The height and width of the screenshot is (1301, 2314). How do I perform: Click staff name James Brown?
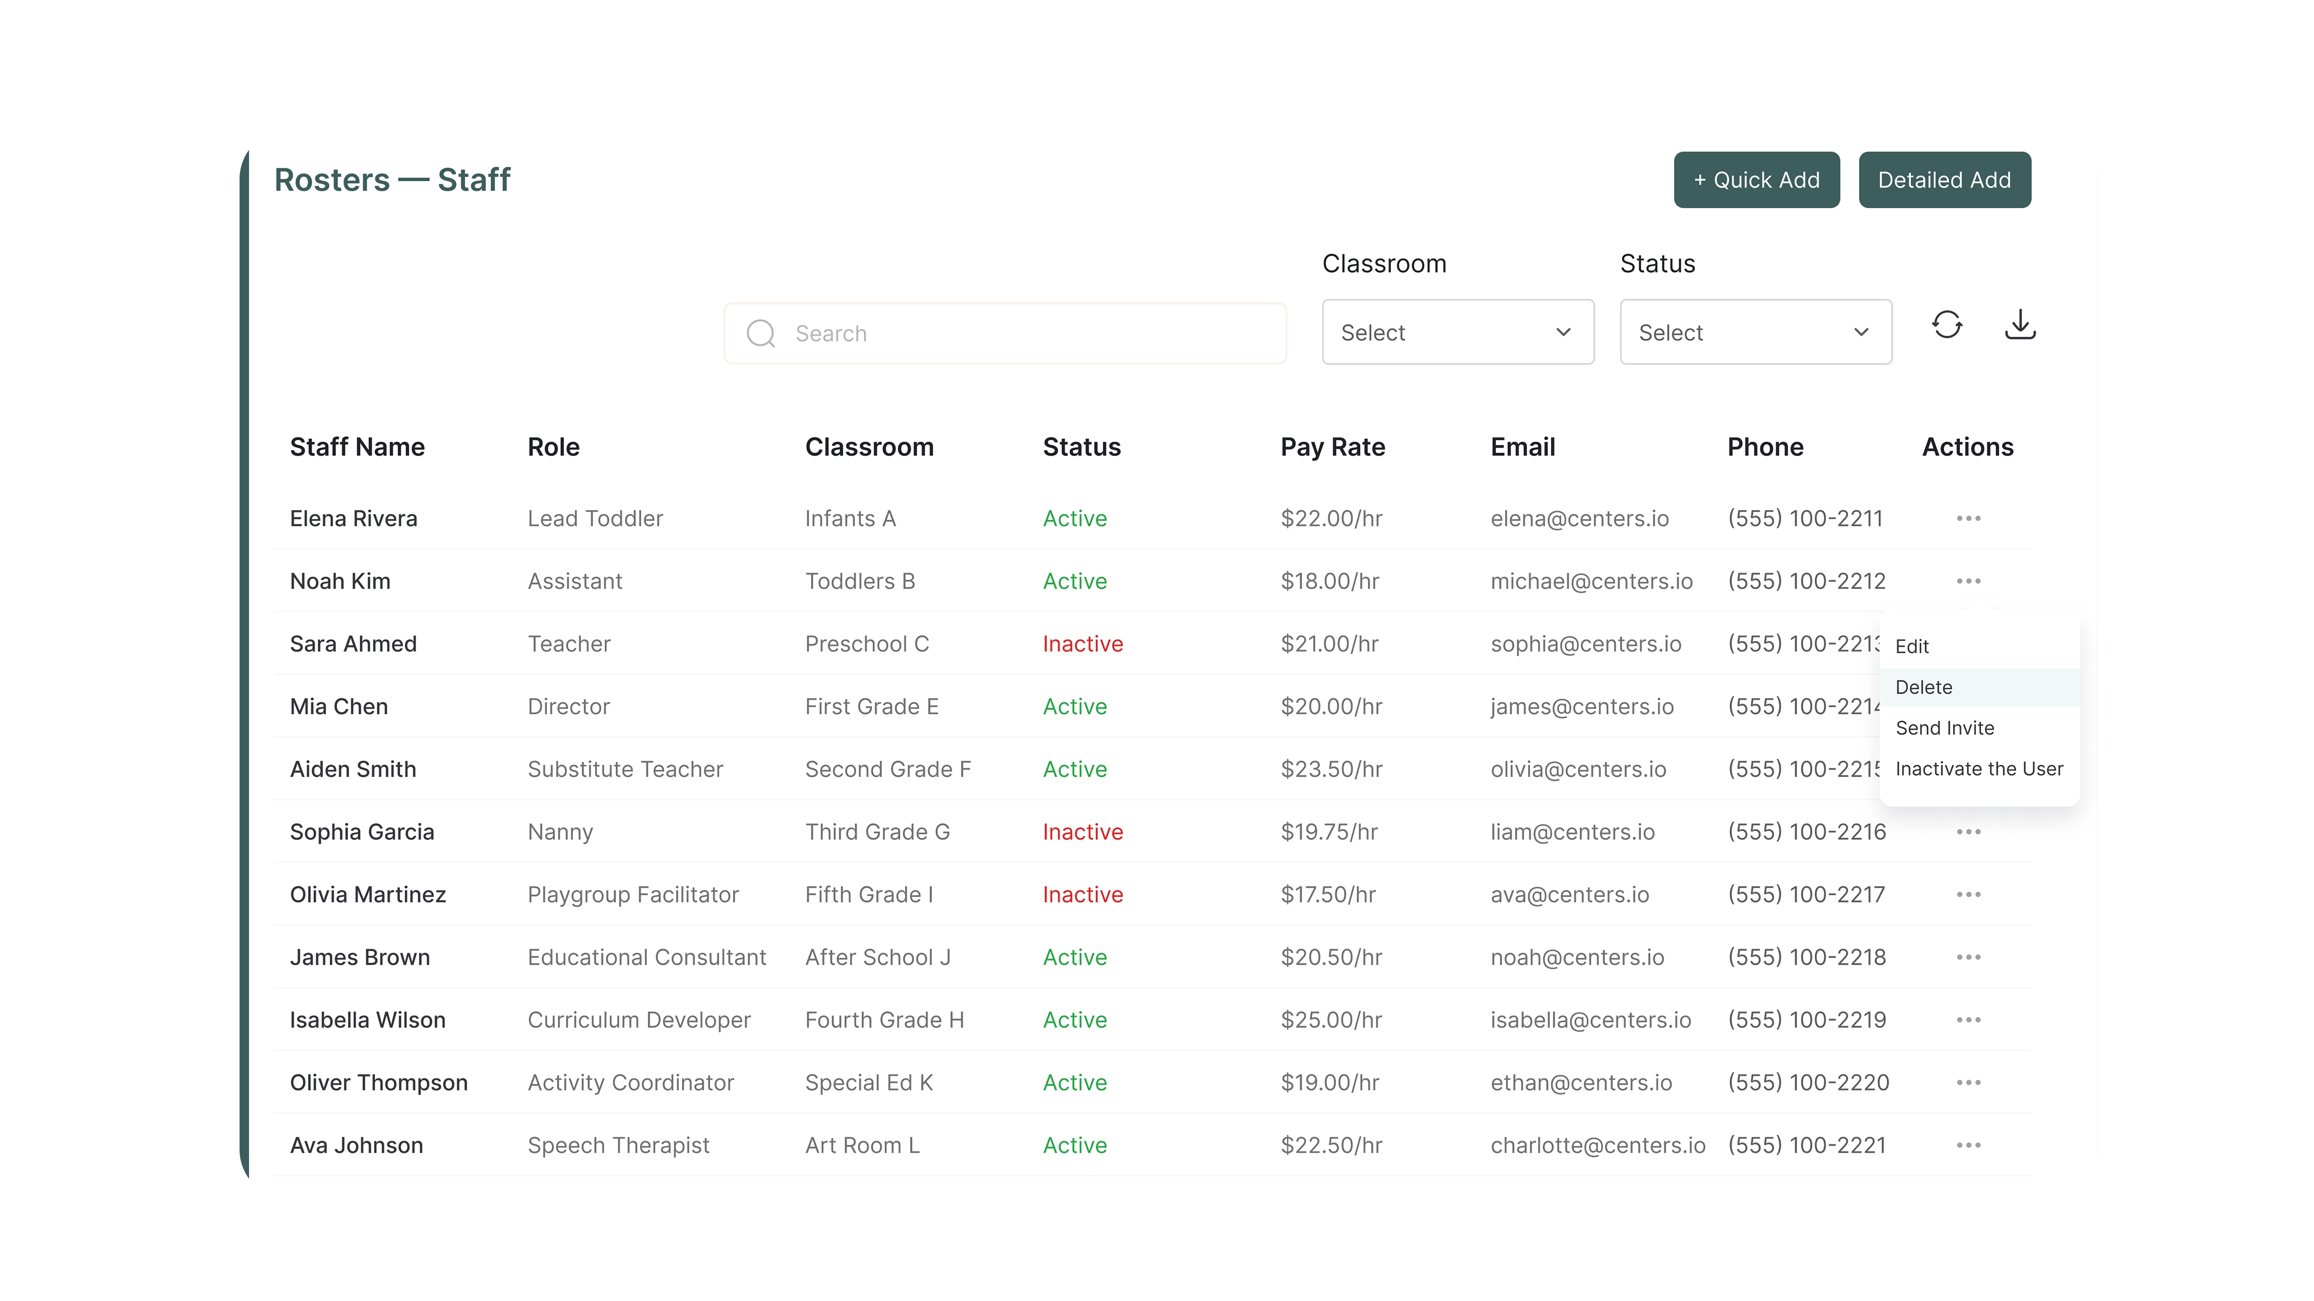(360, 958)
